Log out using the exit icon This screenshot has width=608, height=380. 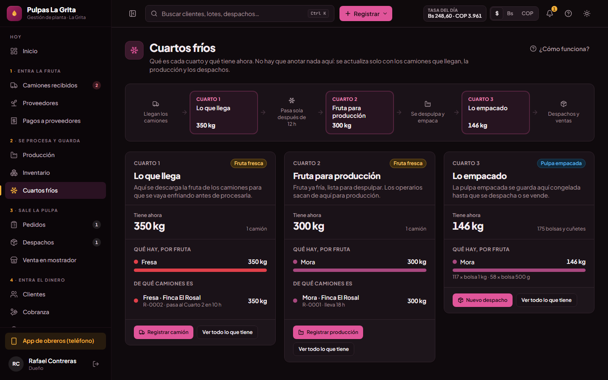[96, 364]
